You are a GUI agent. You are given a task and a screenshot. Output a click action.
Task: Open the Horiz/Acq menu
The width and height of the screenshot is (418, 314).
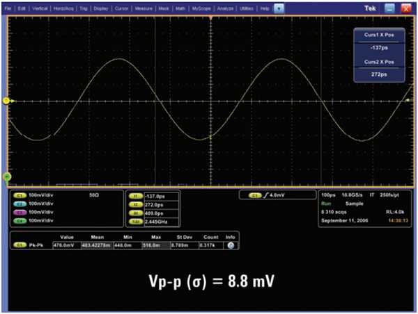tap(63, 8)
